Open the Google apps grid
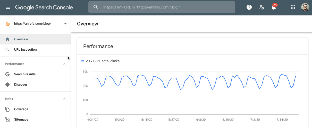This screenshot has height=127, width=312. (293, 7)
